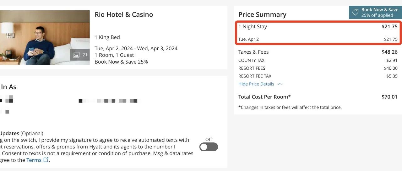Click the COUNTY TAX line item
This screenshot has width=402, height=171.
[x=251, y=61]
